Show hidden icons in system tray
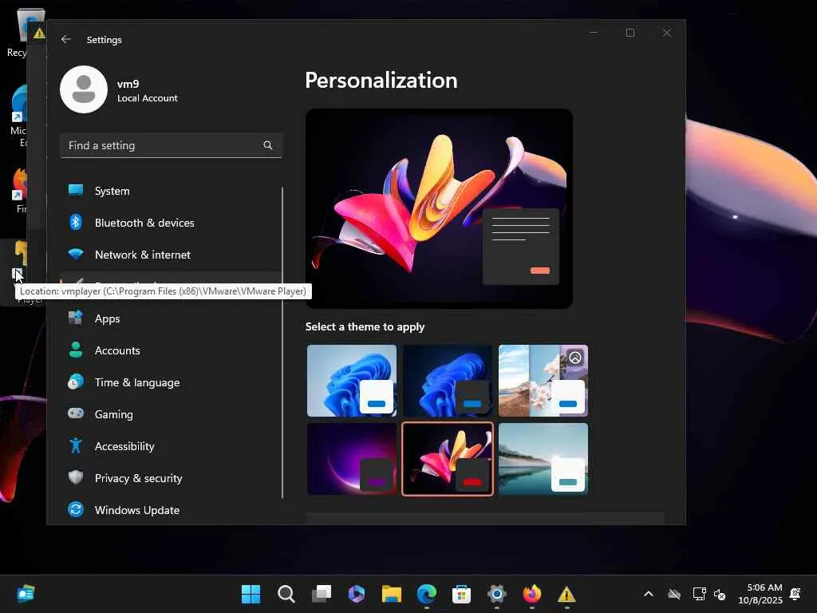Screen dimensions: 817x613 coord(648,594)
